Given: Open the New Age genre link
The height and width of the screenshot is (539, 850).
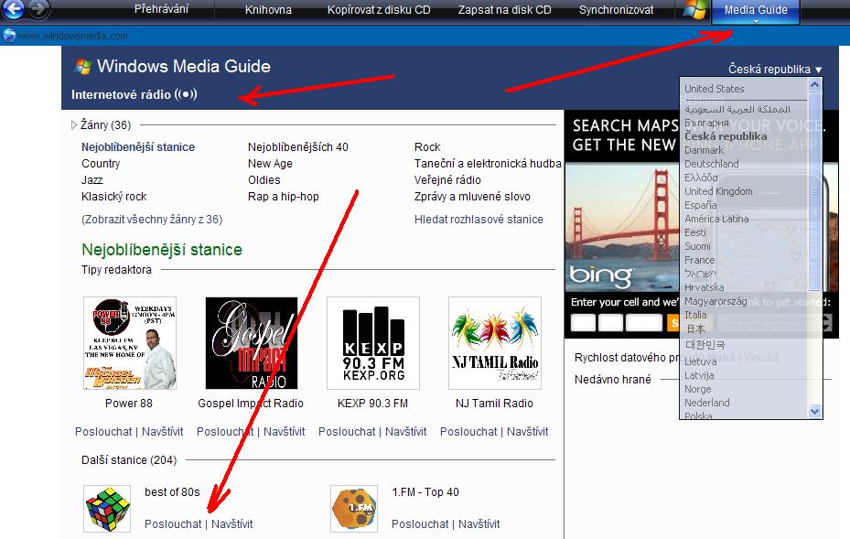Looking at the screenshot, I should [x=270, y=164].
